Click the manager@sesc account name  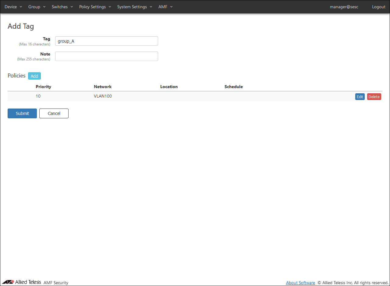tap(344, 7)
